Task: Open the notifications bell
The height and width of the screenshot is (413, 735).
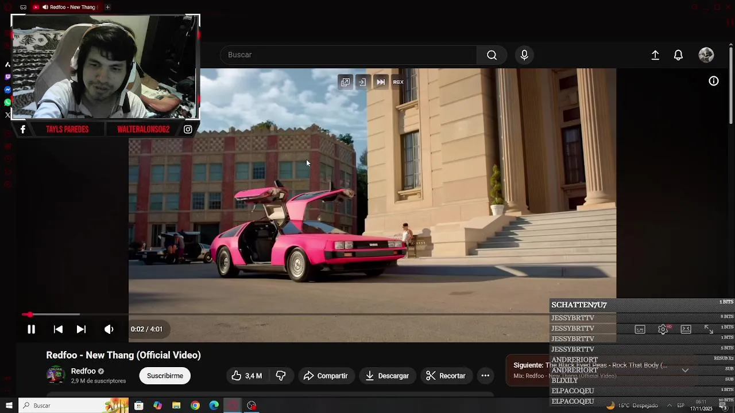Action: pyautogui.click(x=678, y=55)
